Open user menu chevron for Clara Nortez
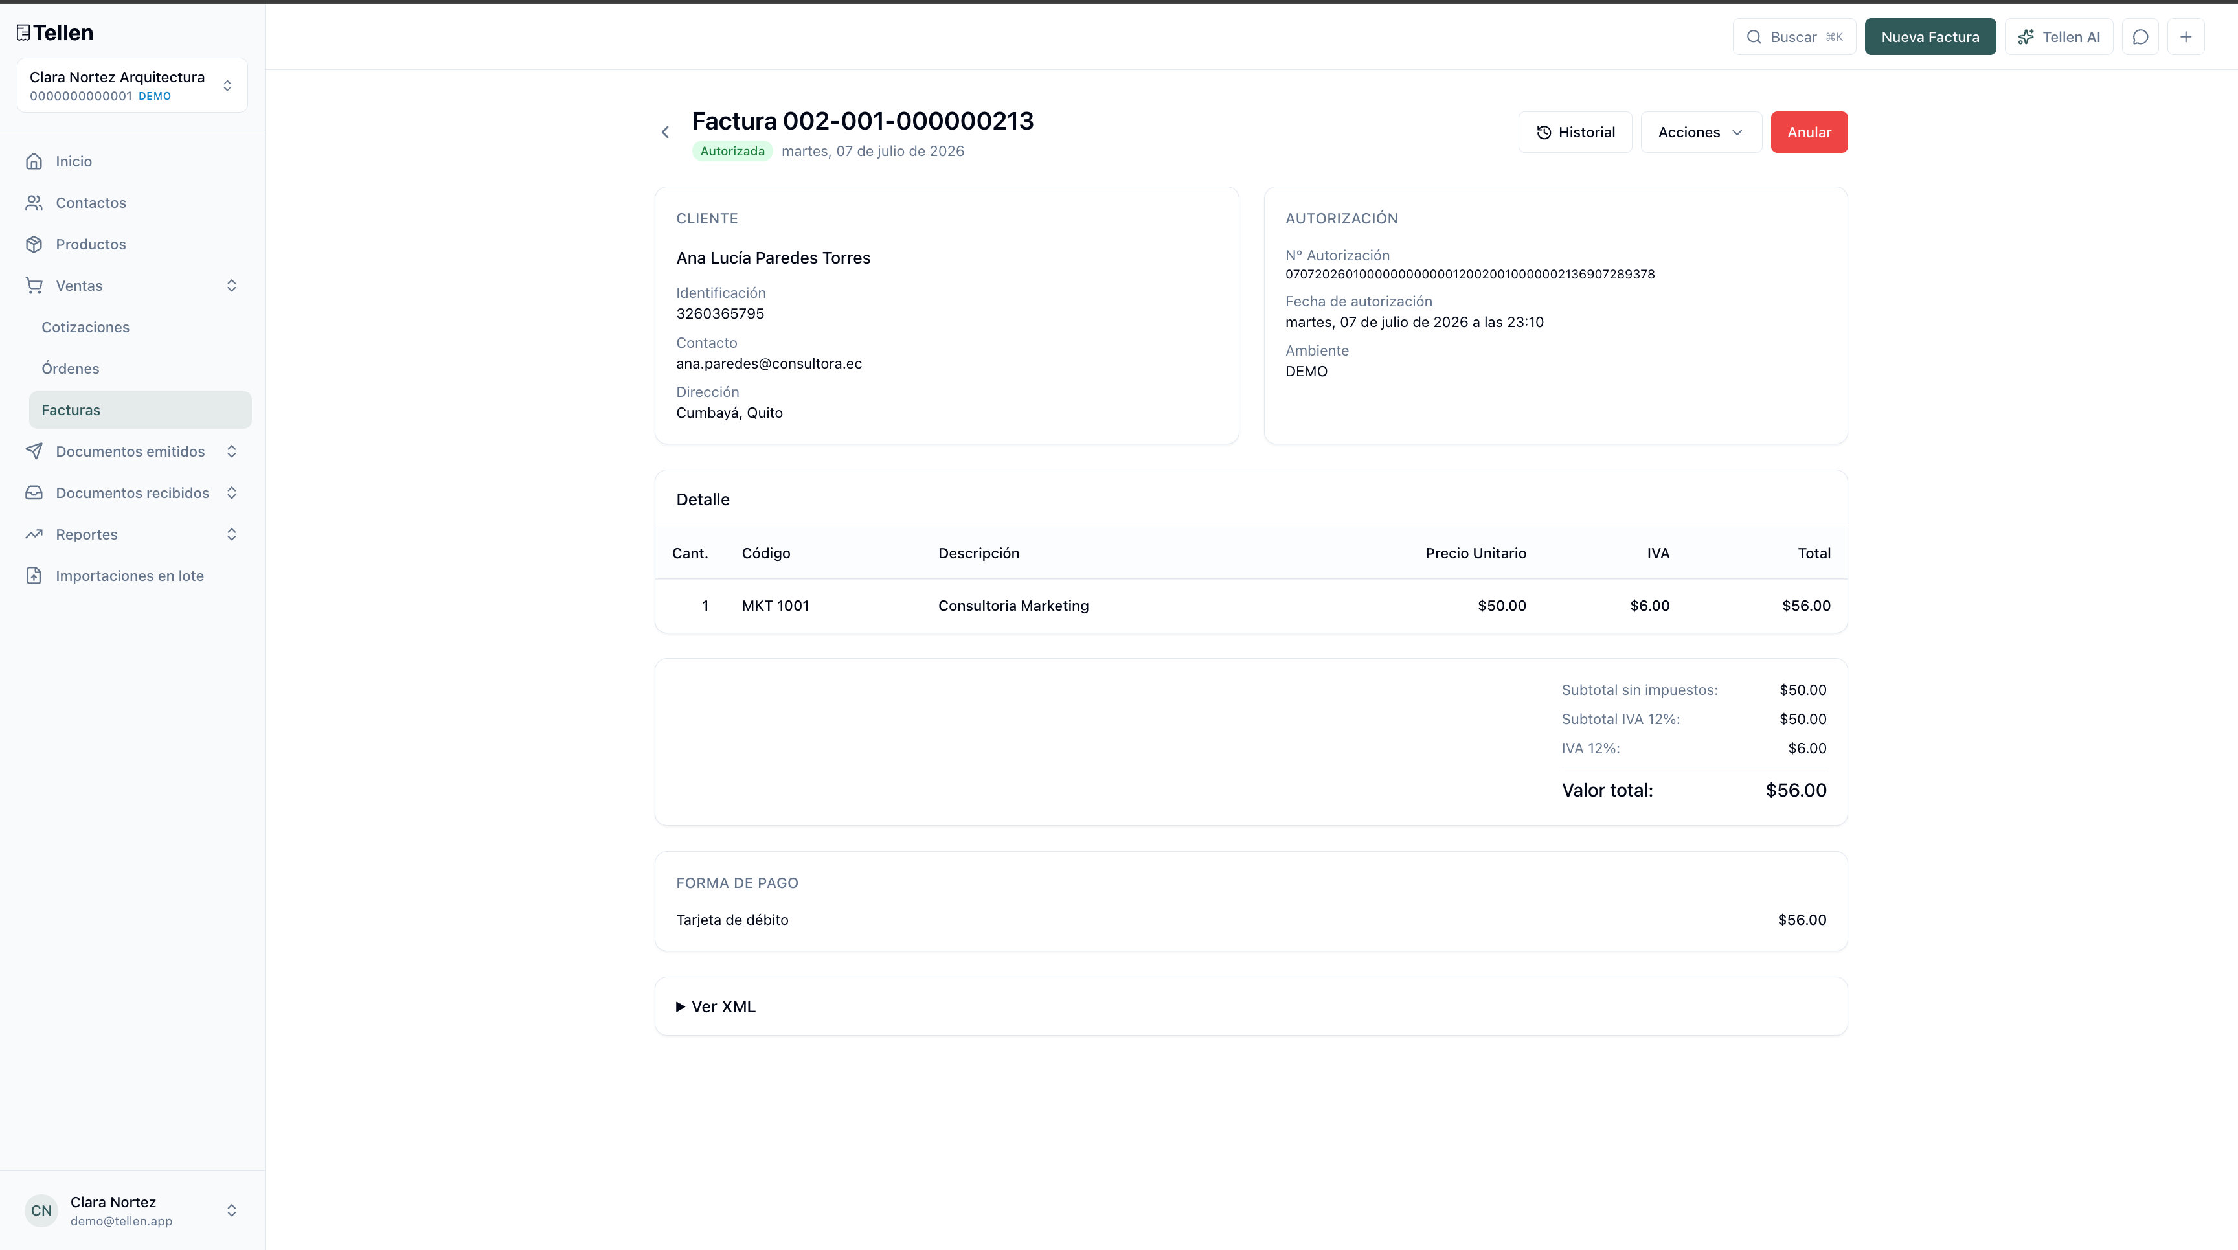 pos(232,1211)
